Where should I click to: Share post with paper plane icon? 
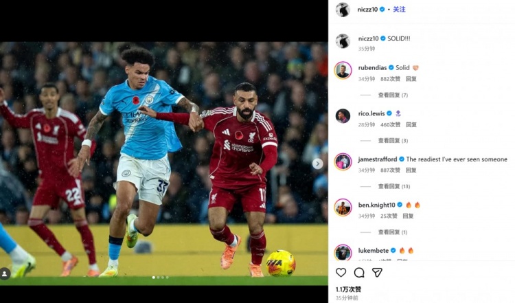click(x=377, y=273)
